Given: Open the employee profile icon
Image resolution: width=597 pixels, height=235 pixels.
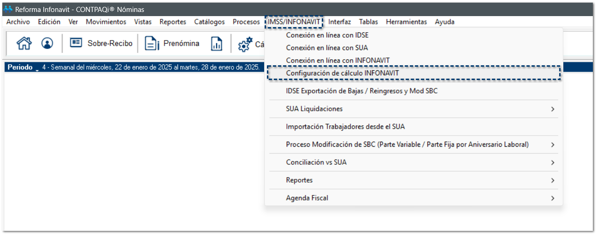Looking at the screenshot, I should [x=47, y=43].
